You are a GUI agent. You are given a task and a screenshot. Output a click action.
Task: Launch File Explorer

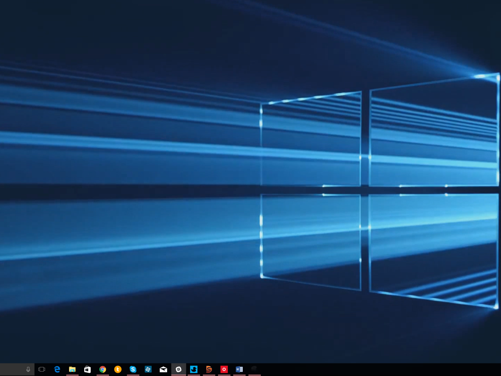click(x=72, y=369)
